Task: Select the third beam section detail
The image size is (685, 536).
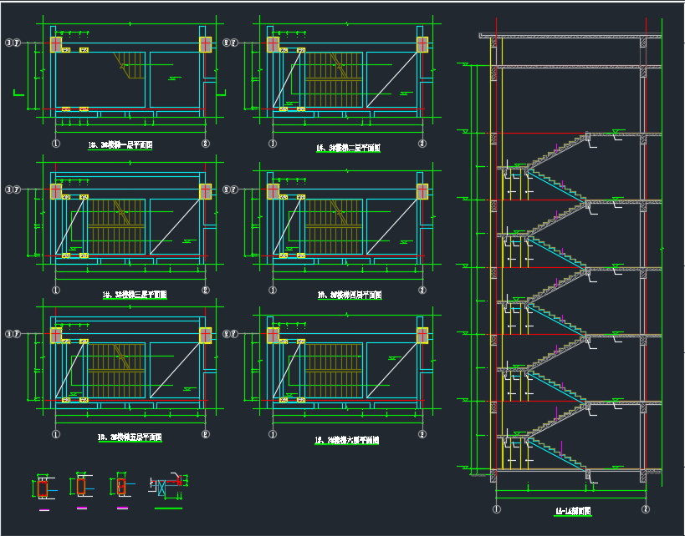Action: coord(121,486)
